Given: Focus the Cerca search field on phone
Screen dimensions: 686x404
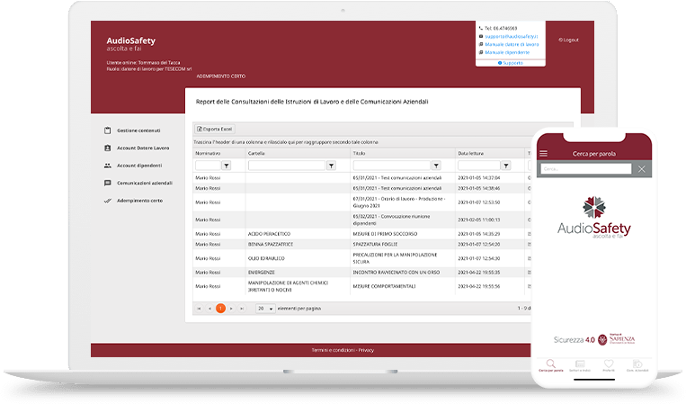Looking at the screenshot, I should pyautogui.click(x=586, y=169).
